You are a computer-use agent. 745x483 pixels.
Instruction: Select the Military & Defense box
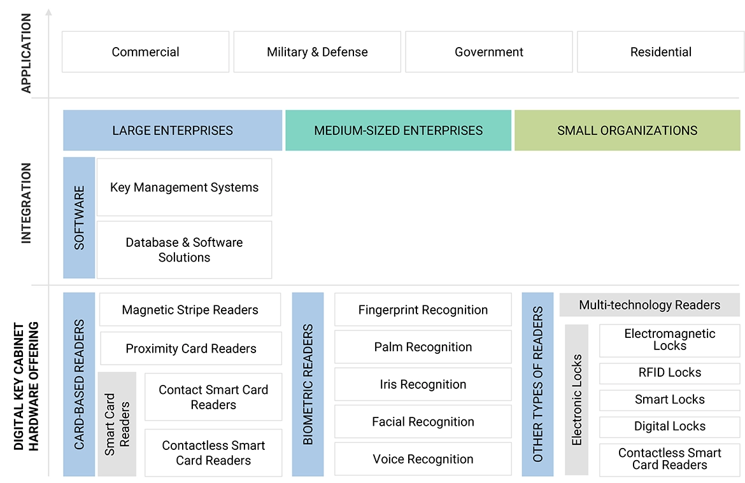coord(317,52)
